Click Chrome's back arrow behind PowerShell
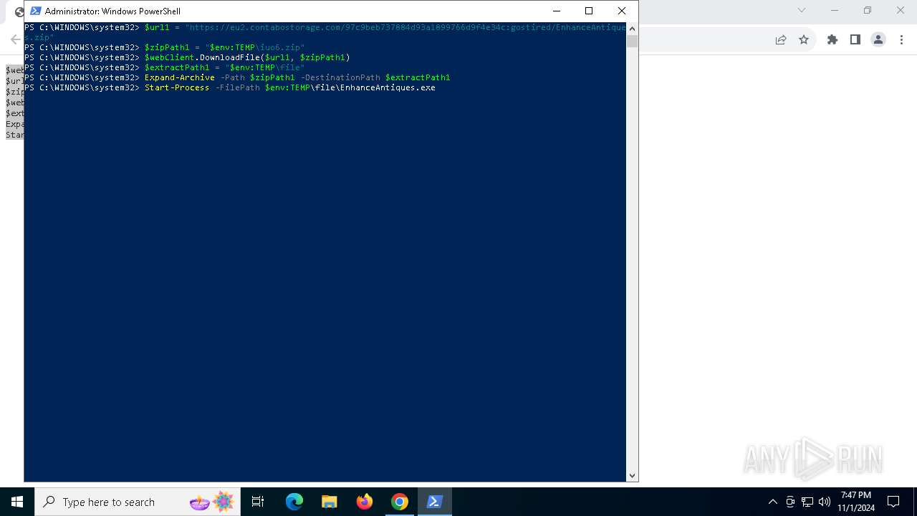The image size is (917, 516). tap(16, 39)
